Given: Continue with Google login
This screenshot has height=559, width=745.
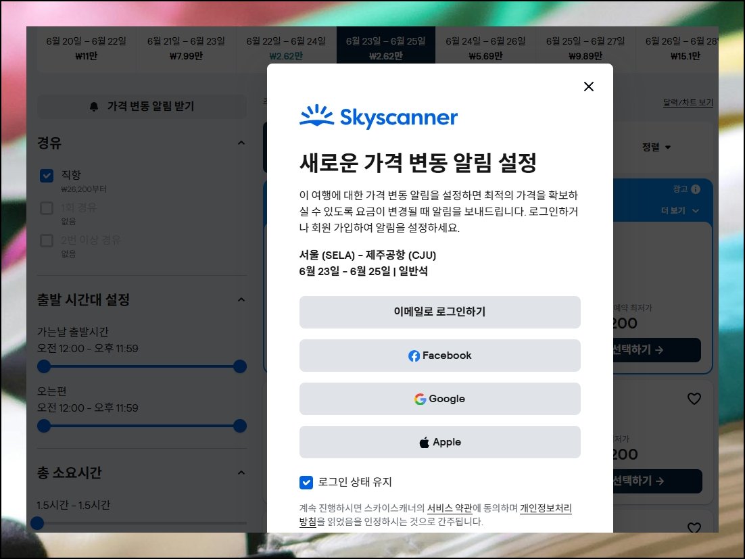Looking at the screenshot, I should pos(439,399).
